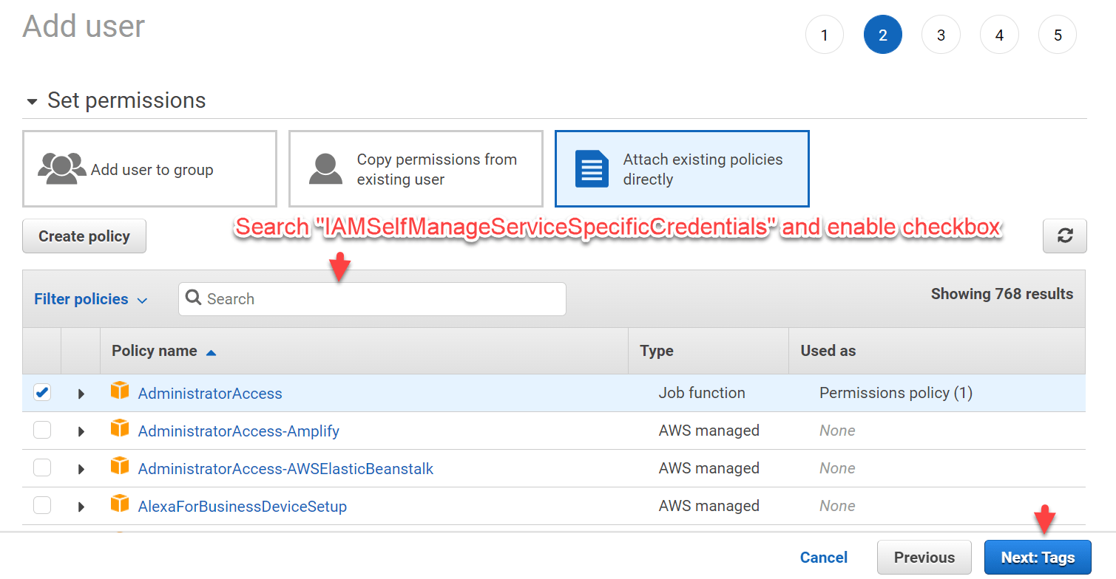
Task: Select the Add user to group option
Action: tap(149, 168)
